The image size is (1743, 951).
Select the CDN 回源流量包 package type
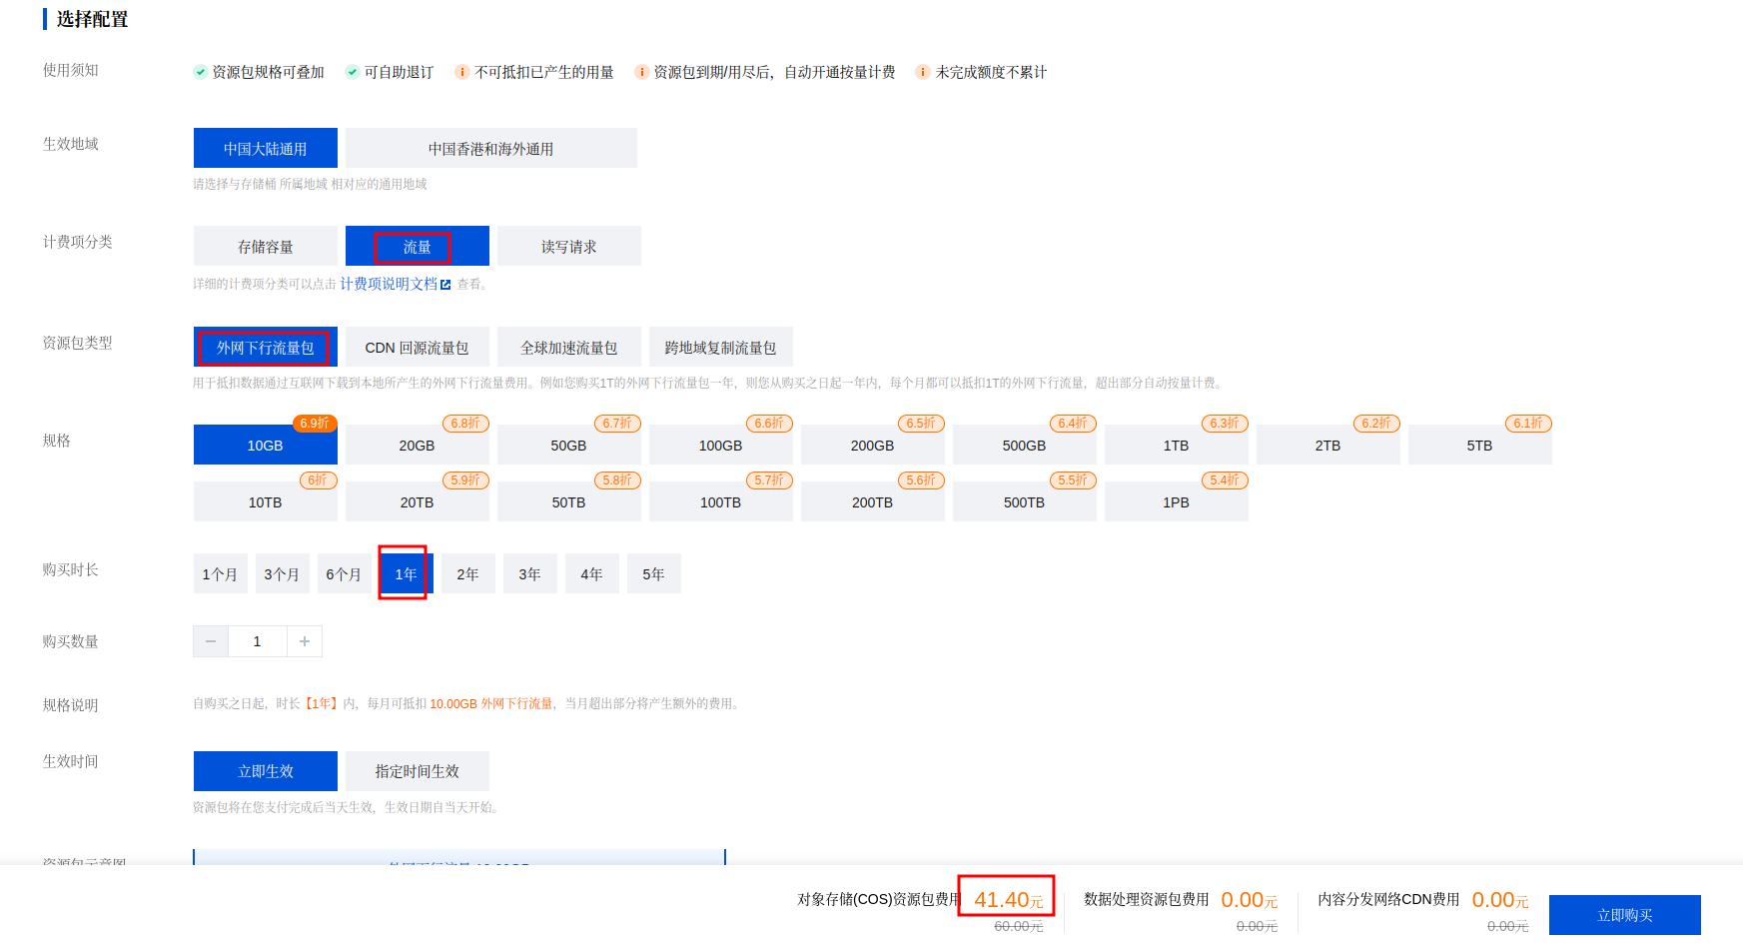pyautogui.click(x=417, y=348)
